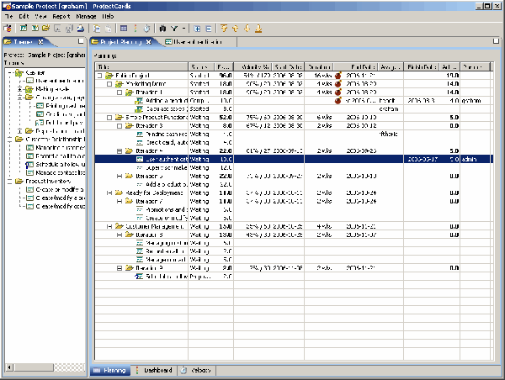
Task: Click the expand all toolbar icon
Action: pyautogui.click(x=197, y=28)
